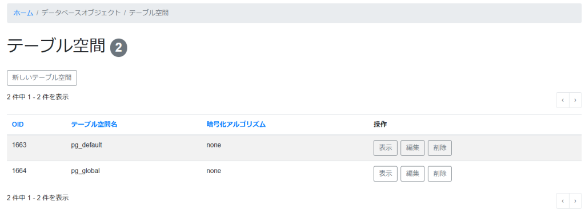Click 削除 for the pg_global row
Screen dimensions: 585x214
440,174
